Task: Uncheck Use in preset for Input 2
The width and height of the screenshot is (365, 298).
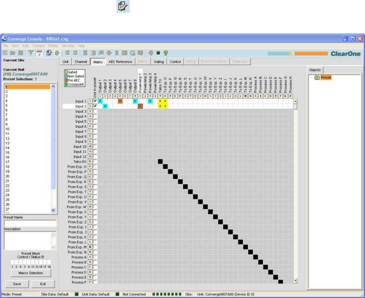Action: point(95,106)
